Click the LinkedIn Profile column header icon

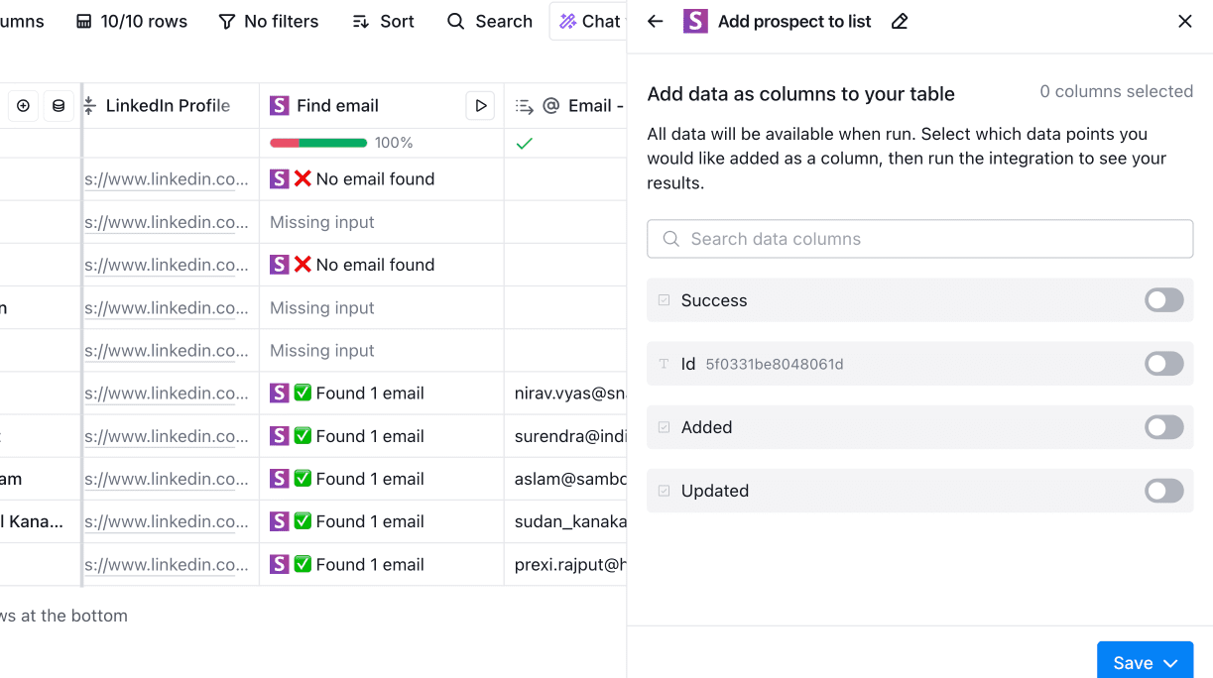90,106
